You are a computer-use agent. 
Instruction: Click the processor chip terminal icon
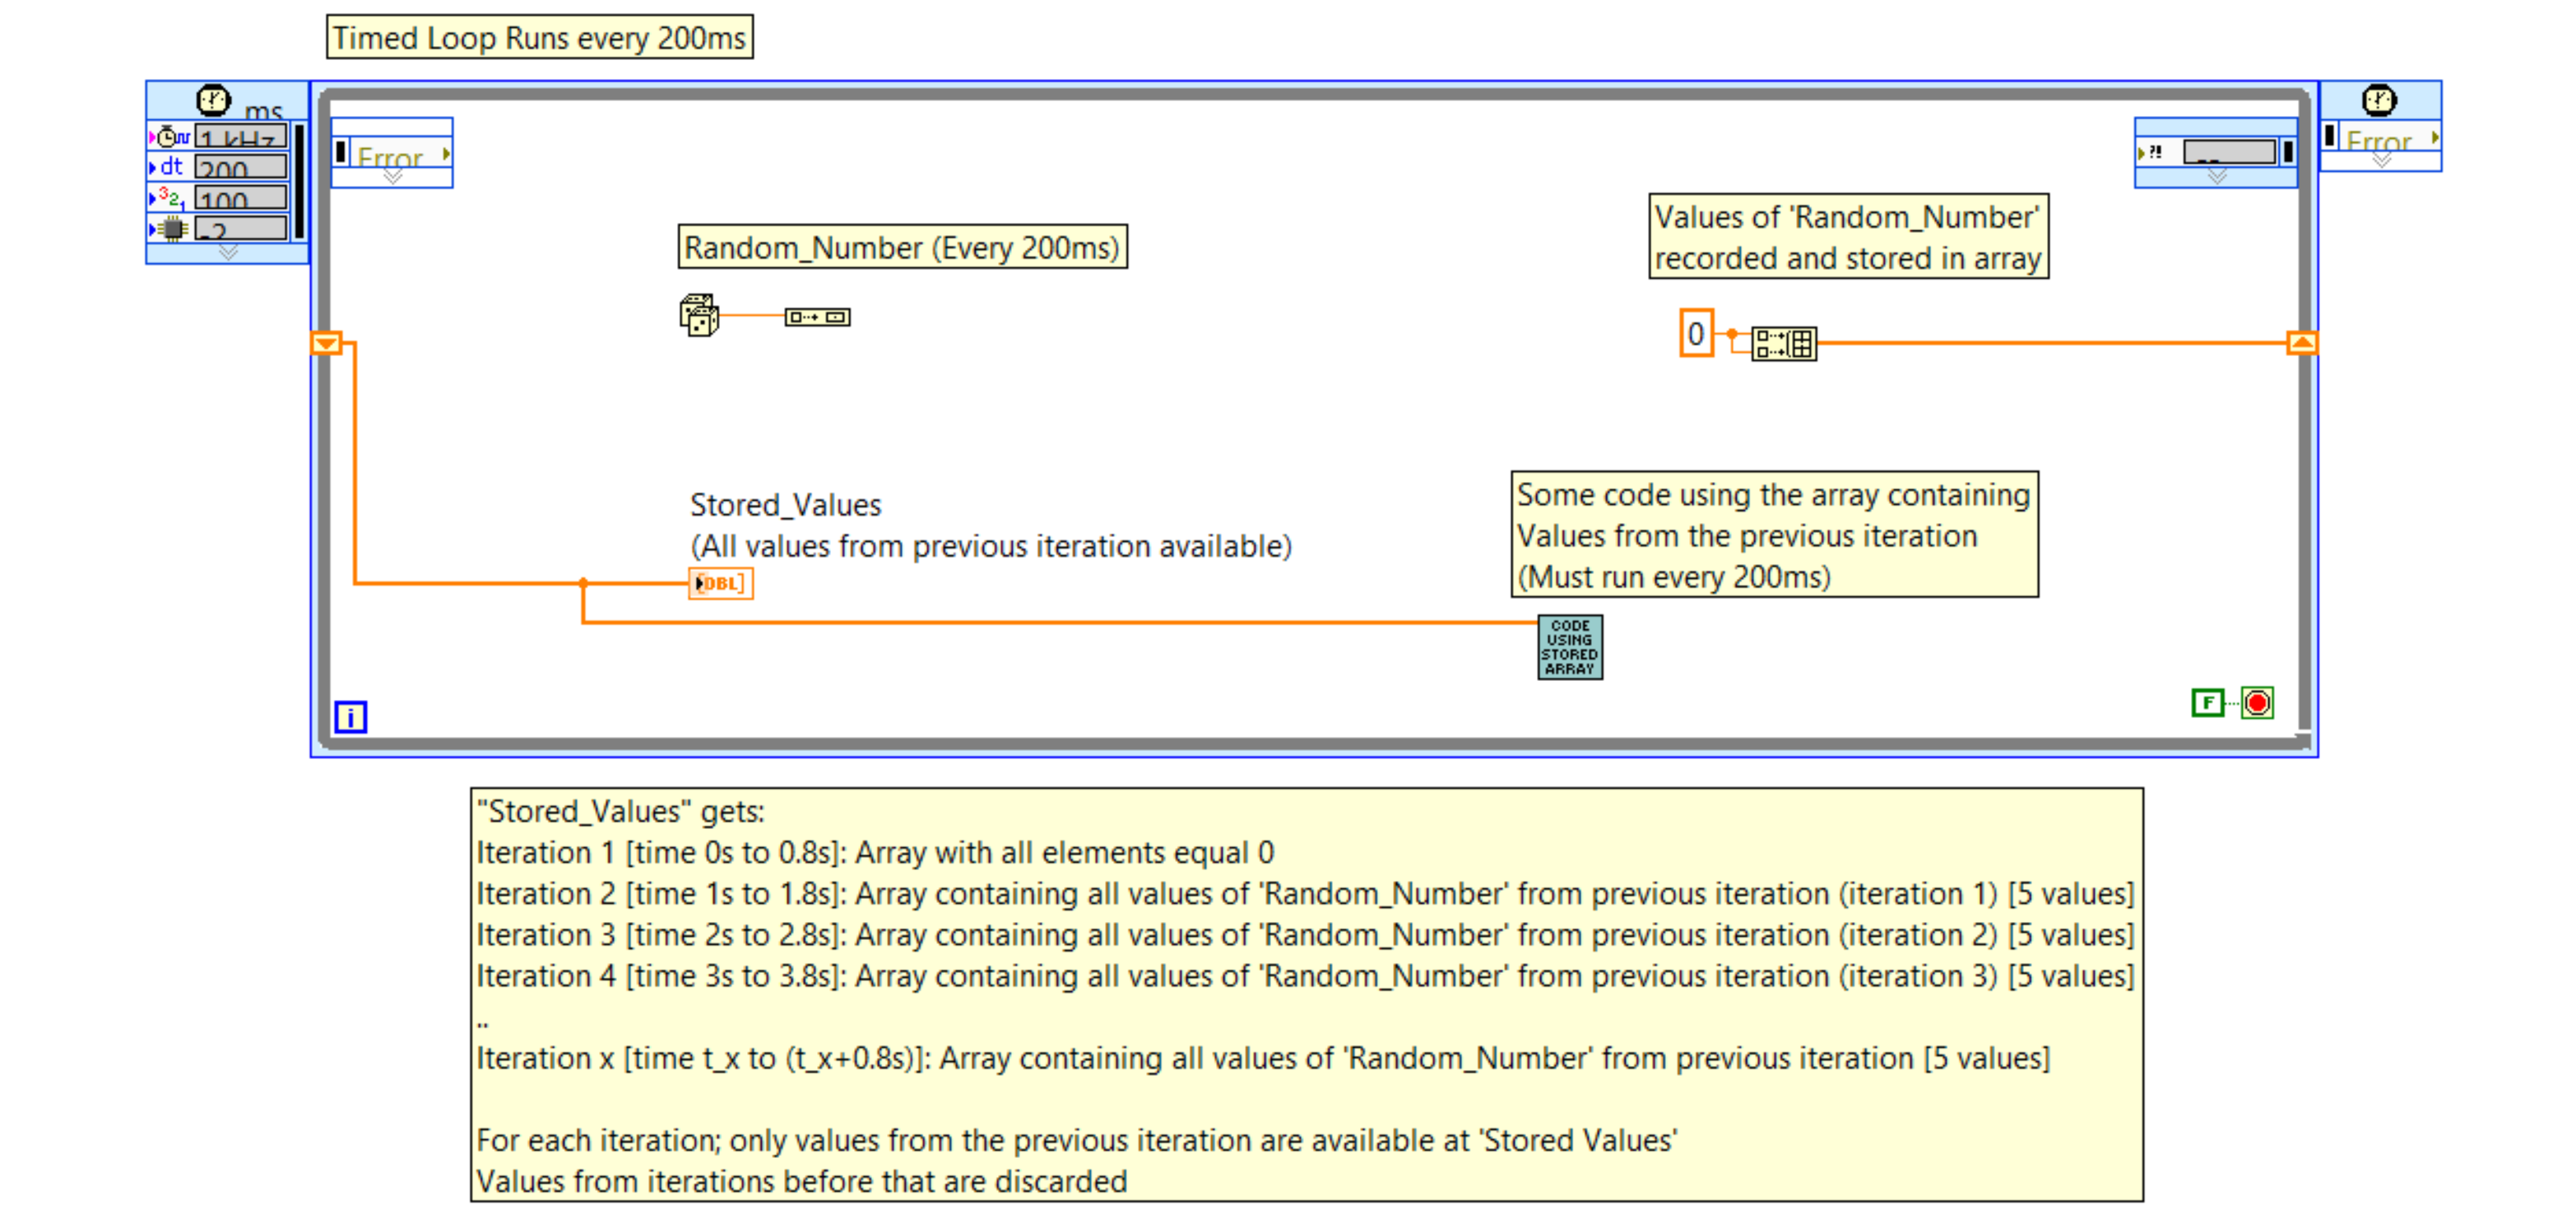pos(173,229)
